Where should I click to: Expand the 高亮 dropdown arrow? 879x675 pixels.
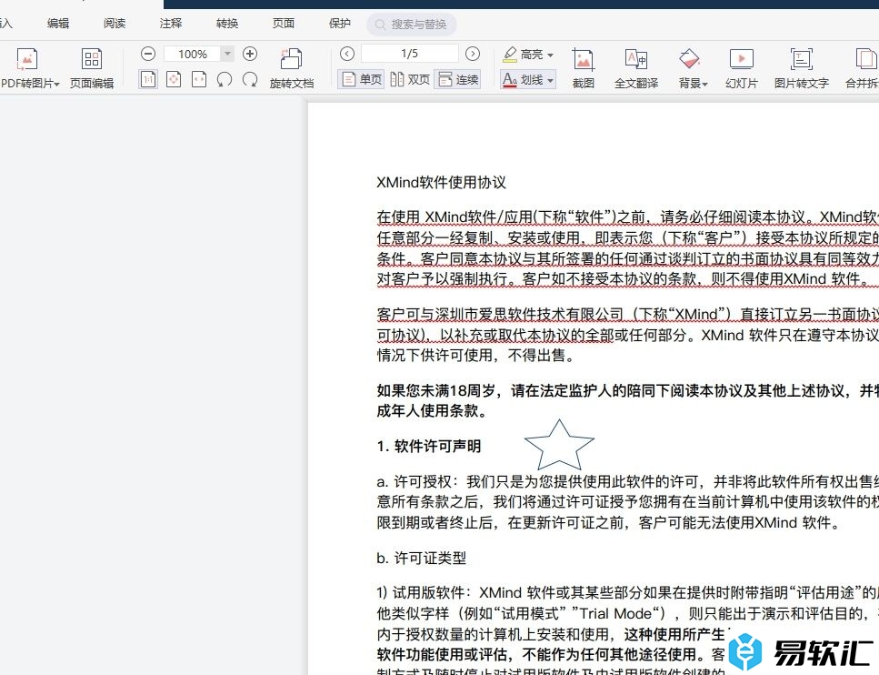tap(550, 55)
